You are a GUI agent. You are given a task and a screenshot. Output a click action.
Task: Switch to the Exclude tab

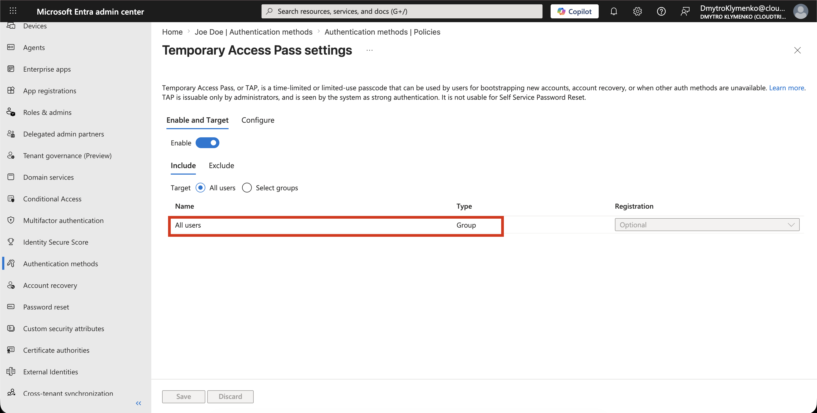(x=221, y=166)
